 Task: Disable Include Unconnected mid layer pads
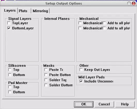point(81,81)
